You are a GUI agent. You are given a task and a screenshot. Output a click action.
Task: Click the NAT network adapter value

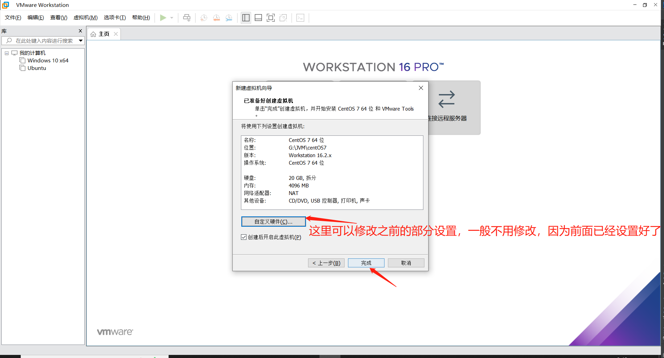point(294,193)
